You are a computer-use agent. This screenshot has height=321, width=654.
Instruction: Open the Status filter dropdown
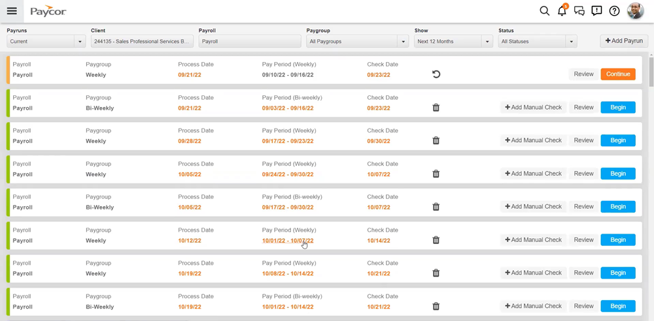click(538, 42)
